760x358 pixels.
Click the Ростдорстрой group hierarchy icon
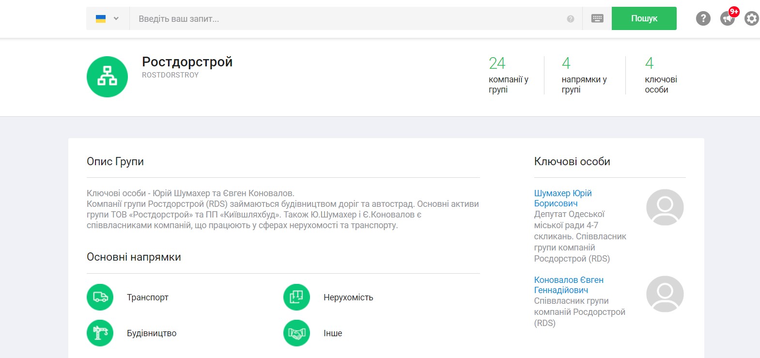[107, 77]
